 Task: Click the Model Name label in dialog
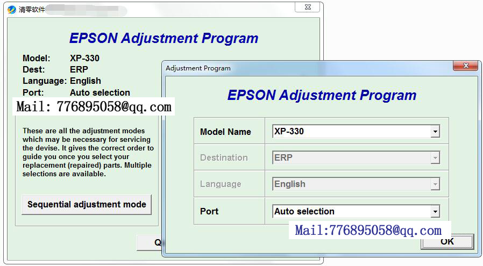click(225, 132)
